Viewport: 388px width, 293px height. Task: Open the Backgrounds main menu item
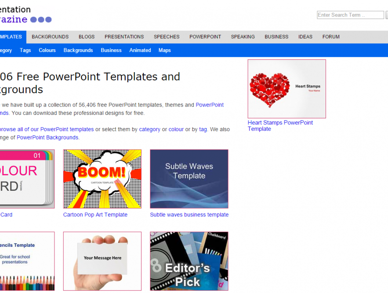50,37
